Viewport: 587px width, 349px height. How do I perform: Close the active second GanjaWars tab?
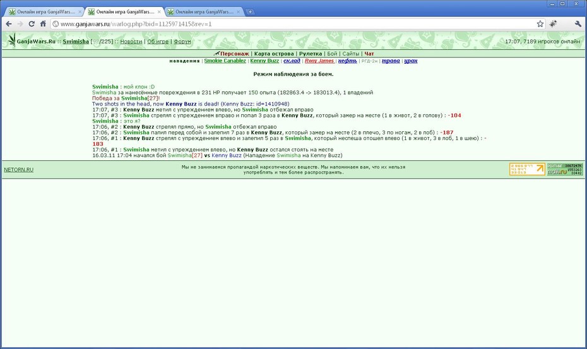tap(159, 12)
